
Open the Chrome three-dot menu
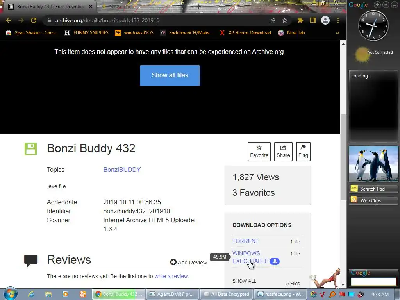pos(338,20)
